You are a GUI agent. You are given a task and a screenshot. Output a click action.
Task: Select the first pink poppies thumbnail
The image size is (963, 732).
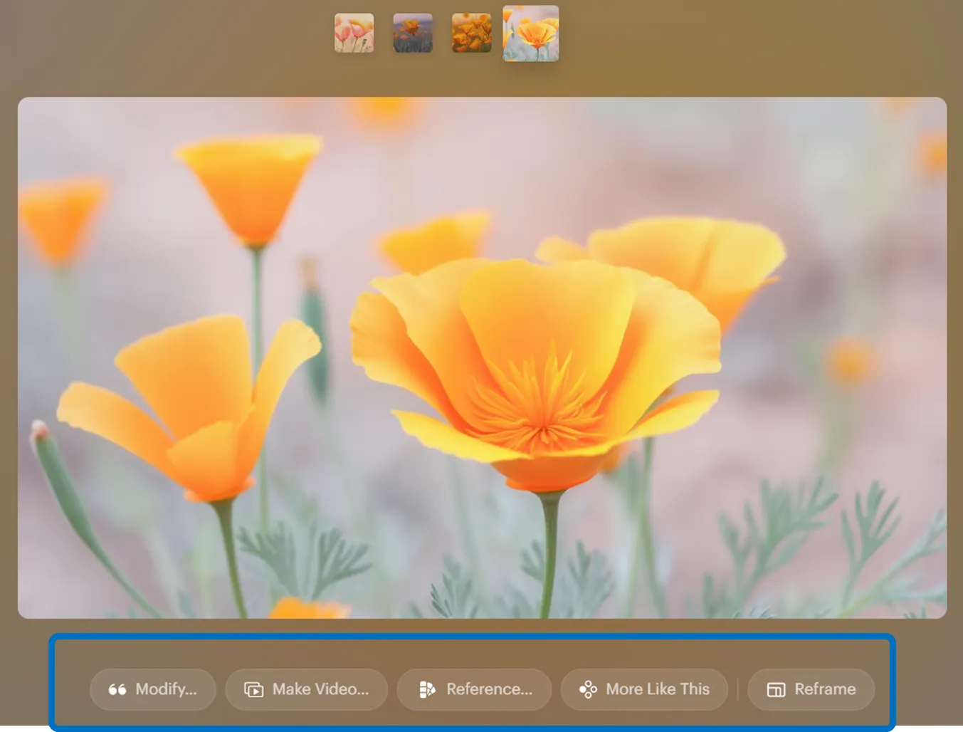[354, 33]
